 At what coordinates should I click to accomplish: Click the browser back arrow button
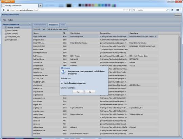[x=4, y=10]
